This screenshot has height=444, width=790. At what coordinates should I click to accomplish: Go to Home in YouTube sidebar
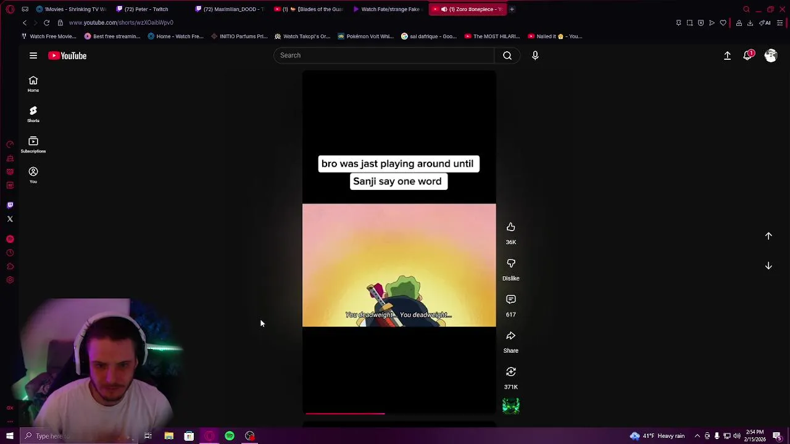point(33,84)
